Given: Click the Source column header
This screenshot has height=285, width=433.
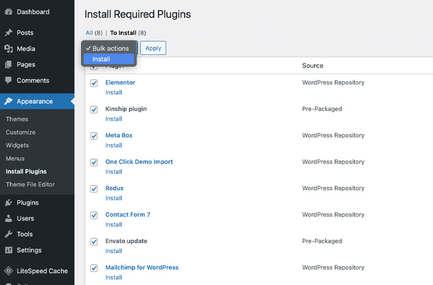Looking at the screenshot, I should point(312,66).
